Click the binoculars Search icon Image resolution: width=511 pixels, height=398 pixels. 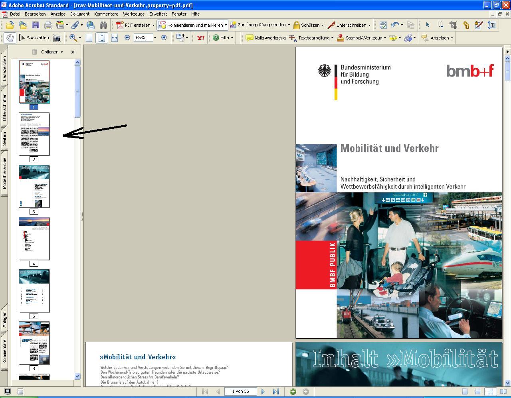(x=103, y=25)
